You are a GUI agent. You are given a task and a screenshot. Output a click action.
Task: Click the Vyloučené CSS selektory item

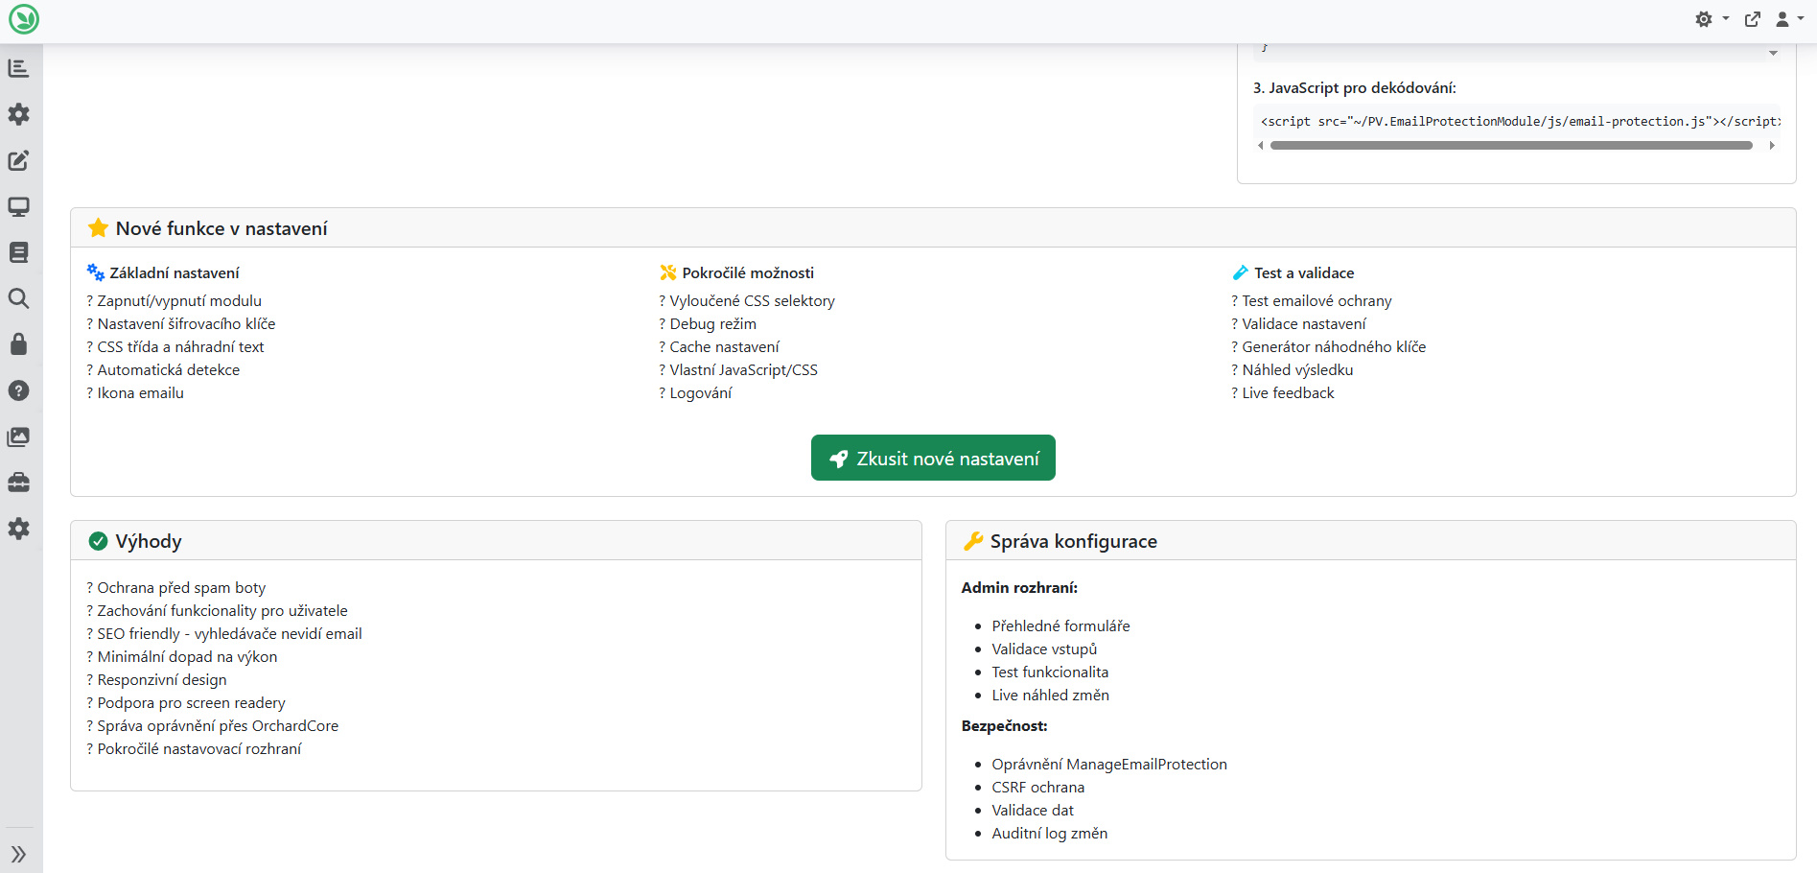pyautogui.click(x=747, y=301)
